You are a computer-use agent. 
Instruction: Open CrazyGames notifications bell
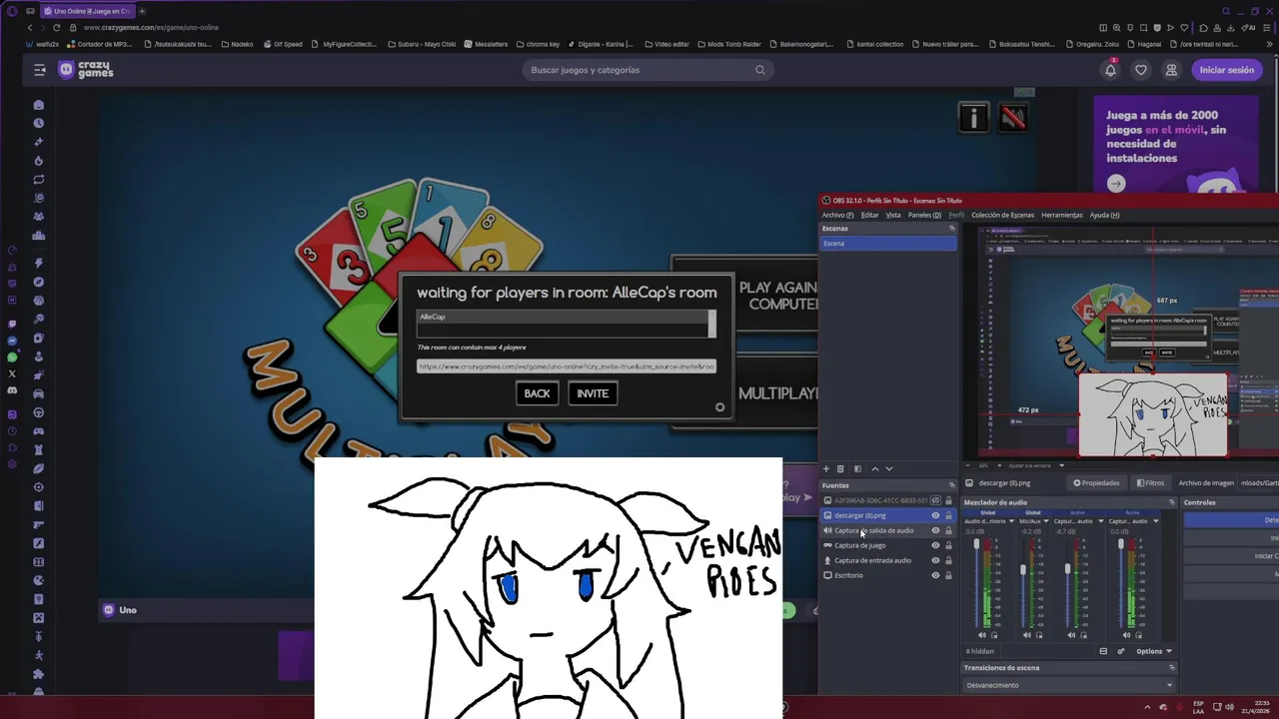click(x=1110, y=70)
